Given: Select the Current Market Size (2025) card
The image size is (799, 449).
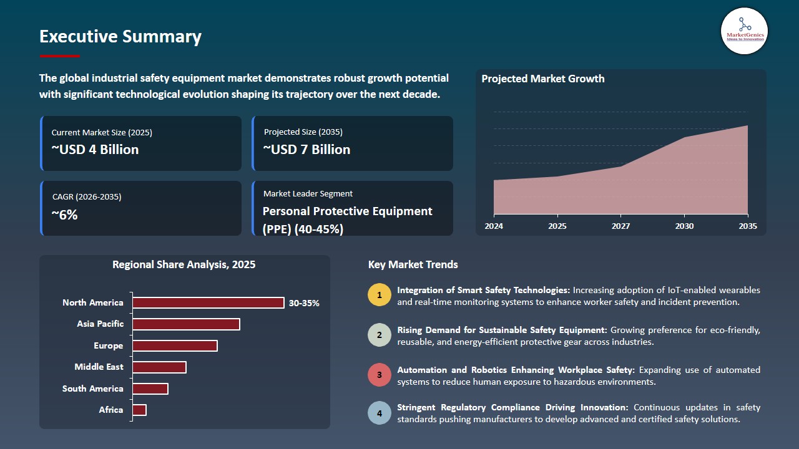Looking at the screenshot, I should pos(140,143).
